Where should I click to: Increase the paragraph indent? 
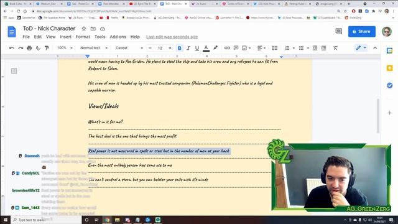click(323, 48)
